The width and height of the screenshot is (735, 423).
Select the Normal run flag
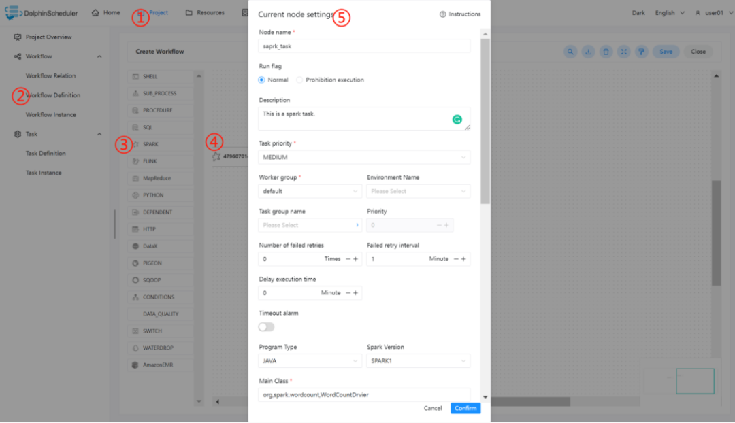pyautogui.click(x=261, y=80)
